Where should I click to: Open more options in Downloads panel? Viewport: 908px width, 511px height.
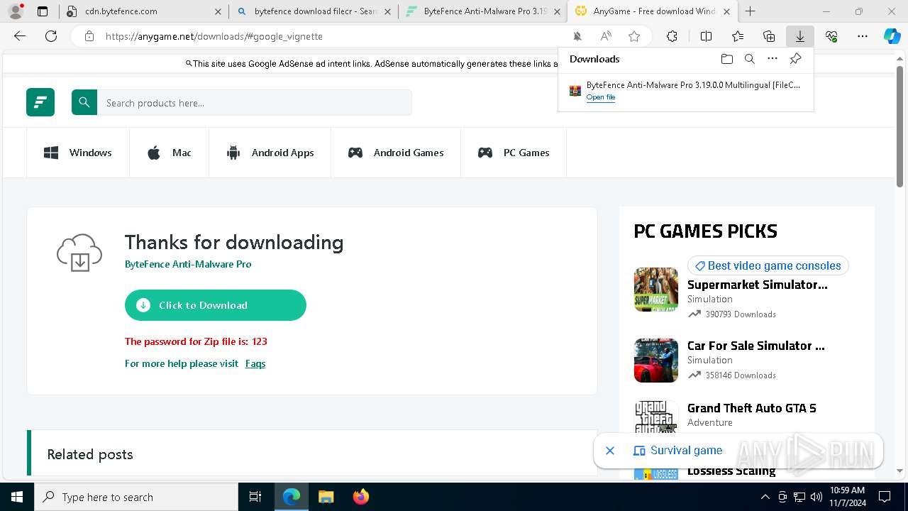(773, 59)
